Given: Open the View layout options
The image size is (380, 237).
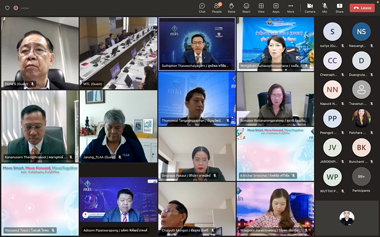Looking at the screenshot, I should [x=261, y=8].
